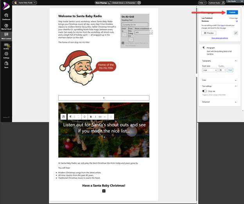The image size is (244, 204).
Task: Open the Help dropdown menu
Action: coord(202,3)
